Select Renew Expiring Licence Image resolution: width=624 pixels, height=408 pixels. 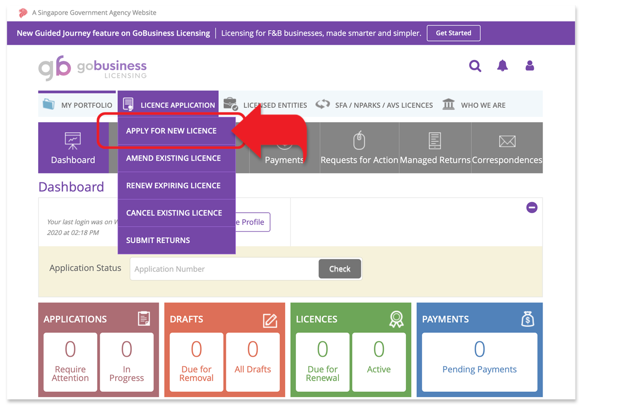(x=177, y=186)
